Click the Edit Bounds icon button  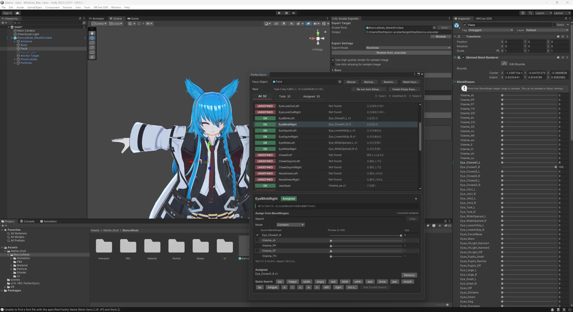[x=504, y=64]
